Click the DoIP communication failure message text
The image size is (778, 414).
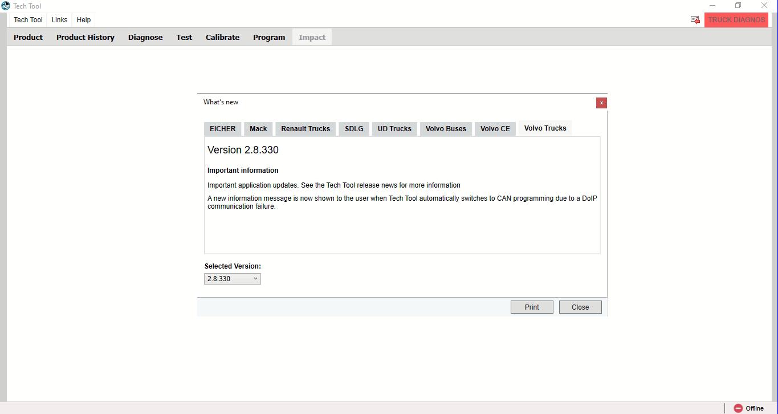click(402, 202)
